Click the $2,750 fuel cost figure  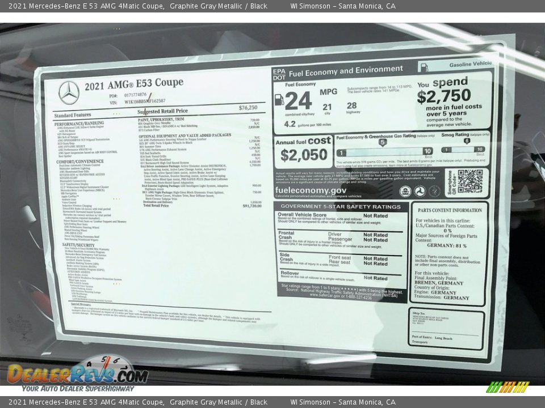(444, 97)
